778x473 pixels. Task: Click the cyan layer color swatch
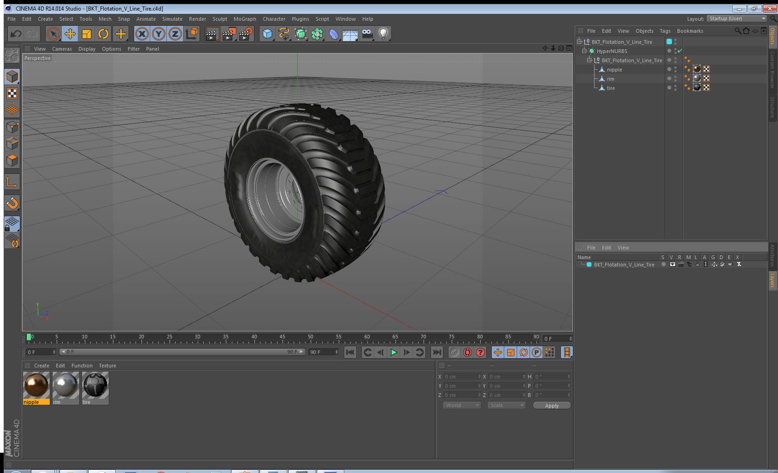pyautogui.click(x=589, y=265)
